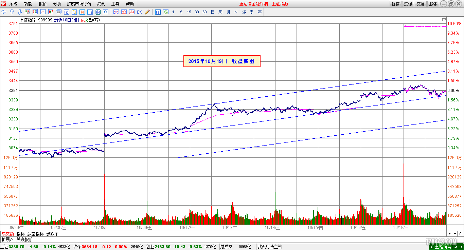The height and width of the screenshot is (250, 464).
Task: Click the 资讯 button at top right
Action: [408, 4]
